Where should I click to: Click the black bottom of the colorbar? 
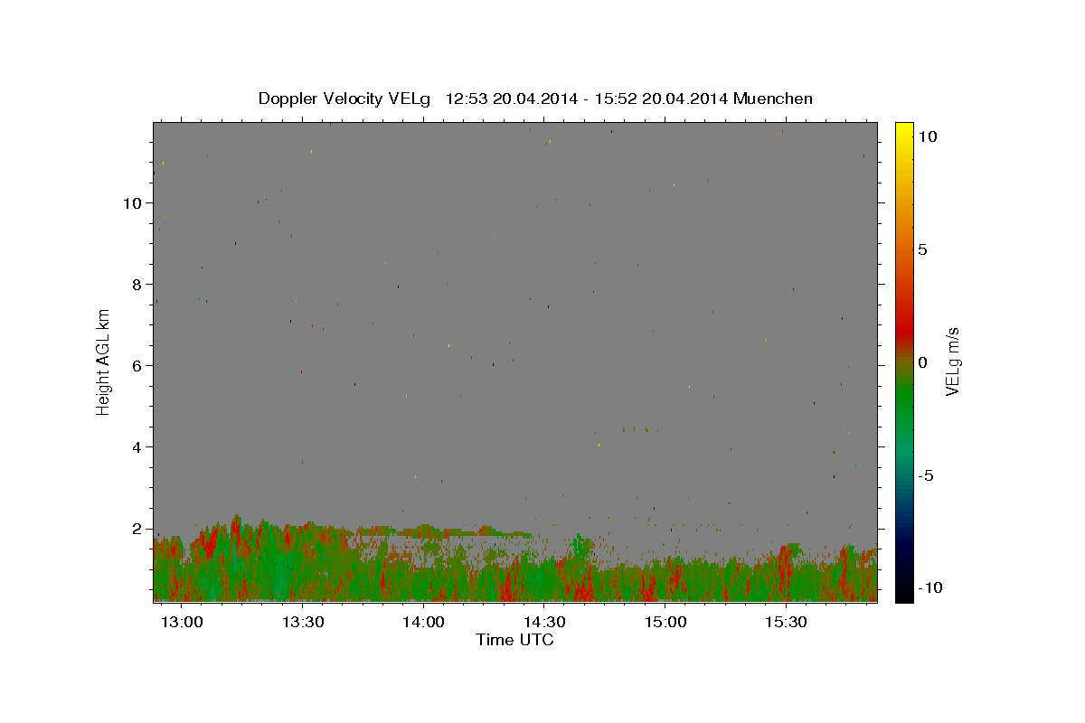point(903,592)
